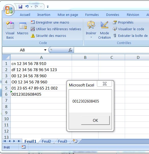Switch to the Feuil2 sheet
The height and width of the screenshot is (154, 149).
[x=46, y=141]
